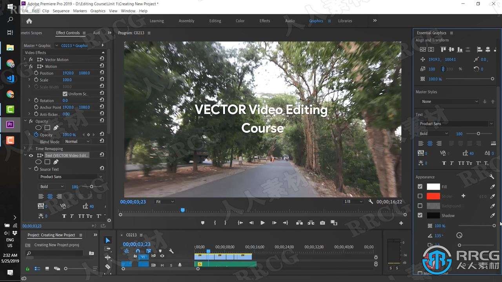
Task: Pick Fill color with eyedropper
Action: click(x=493, y=187)
